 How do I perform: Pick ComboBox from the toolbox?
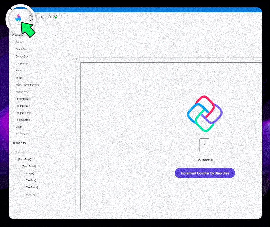click(22, 56)
